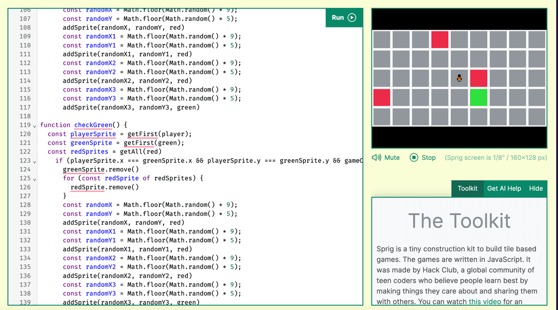Click the Run play icon

(x=352, y=18)
